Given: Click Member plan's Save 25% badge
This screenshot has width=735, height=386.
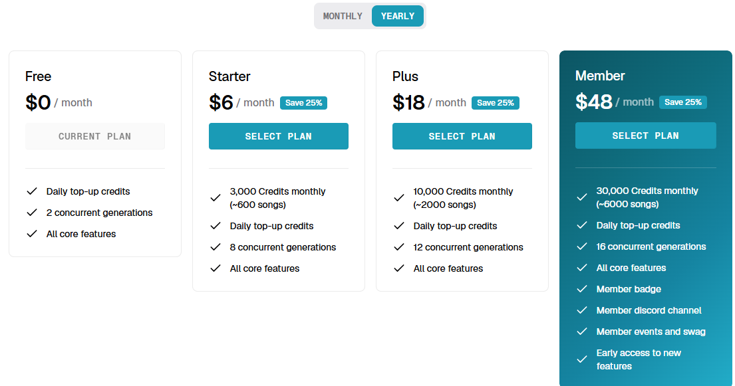Looking at the screenshot, I should pos(682,102).
